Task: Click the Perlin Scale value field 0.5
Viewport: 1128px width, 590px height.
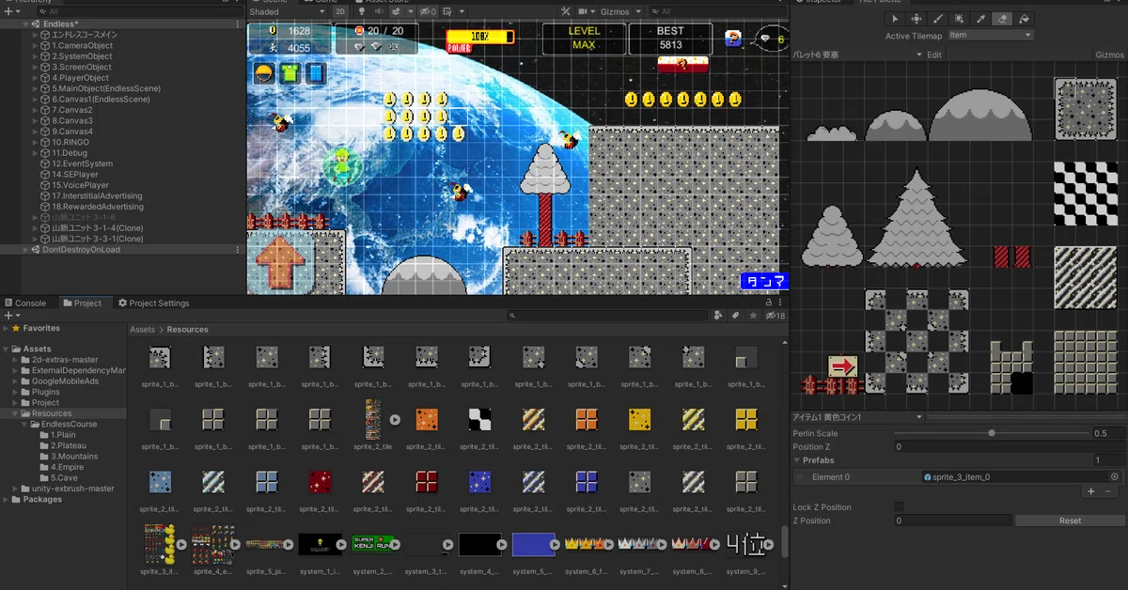Action: (x=1107, y=434)
